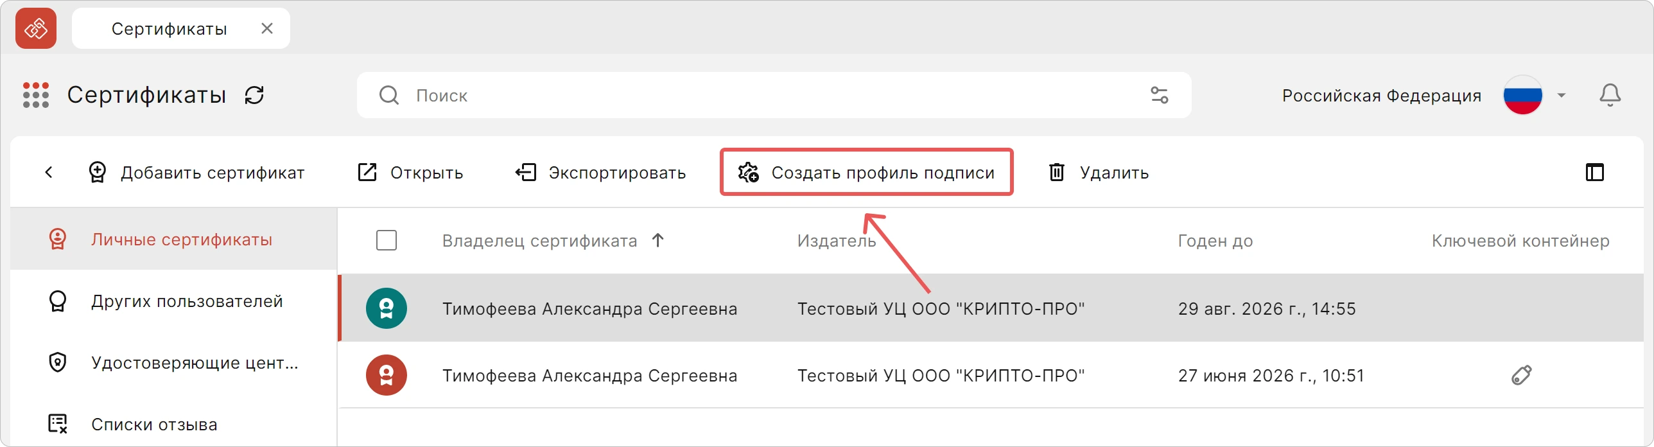
Task: Expand the country dropdown arrow
Action: pos(1562,95)
